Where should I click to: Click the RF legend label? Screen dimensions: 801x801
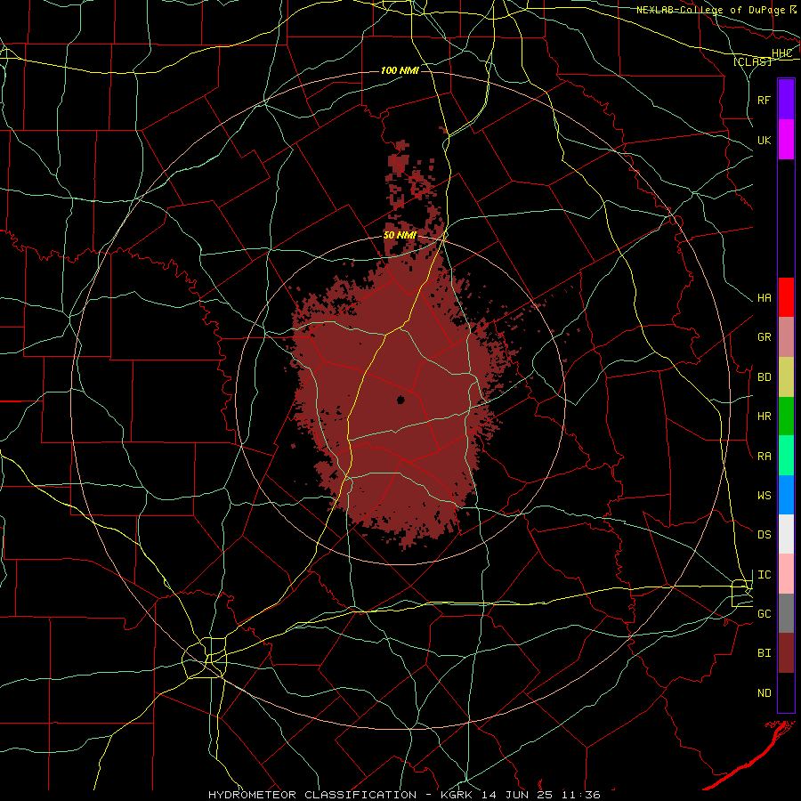tap(765, 100)
